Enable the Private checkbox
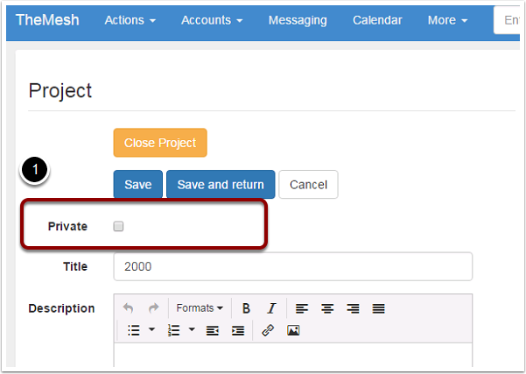 (118, 226)
